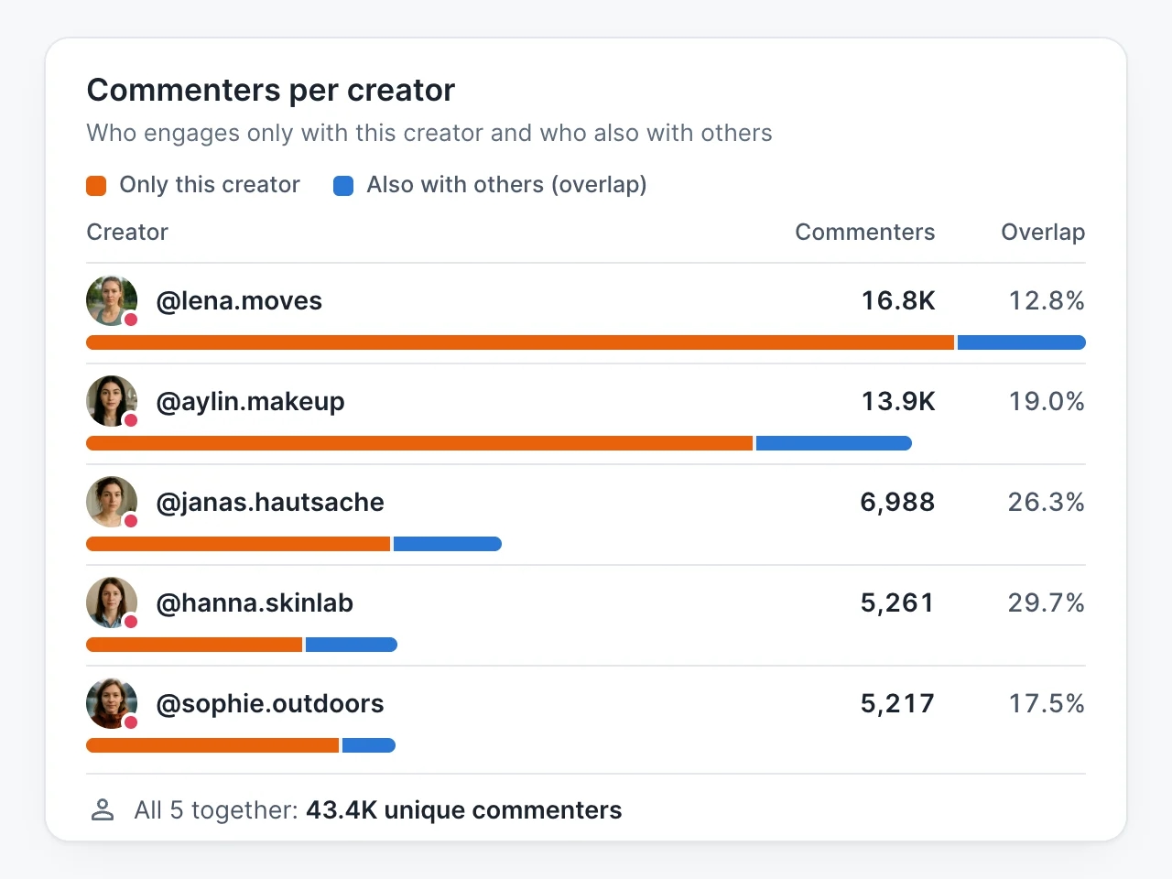Click the 12.8% overlap value
The image size is (1172, 879).
click(x=1047, y=301)
